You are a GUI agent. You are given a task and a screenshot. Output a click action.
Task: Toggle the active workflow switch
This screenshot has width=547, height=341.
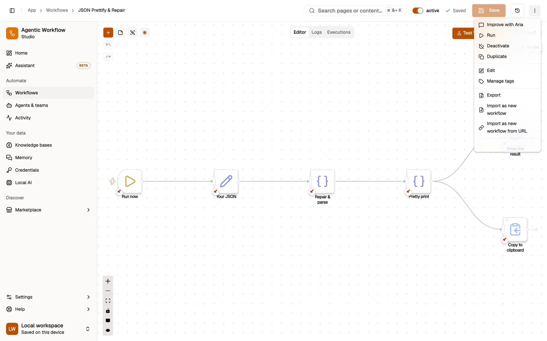[x=418, y=10]
